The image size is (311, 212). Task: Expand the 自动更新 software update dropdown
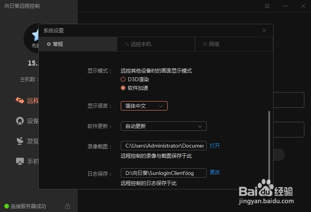click(164, 126)
